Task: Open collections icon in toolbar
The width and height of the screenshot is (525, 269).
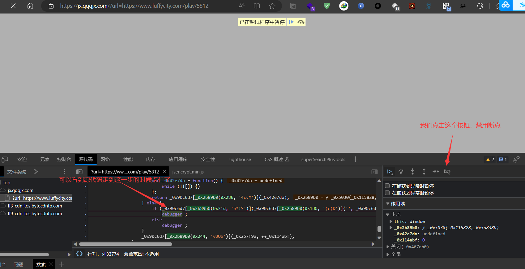Action: (293, 6)
